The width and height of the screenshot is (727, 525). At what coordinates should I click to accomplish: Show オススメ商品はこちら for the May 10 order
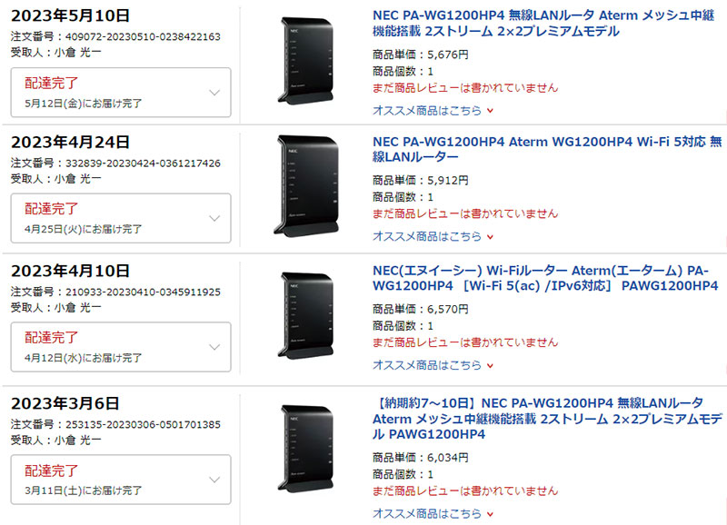coord(433,111)
